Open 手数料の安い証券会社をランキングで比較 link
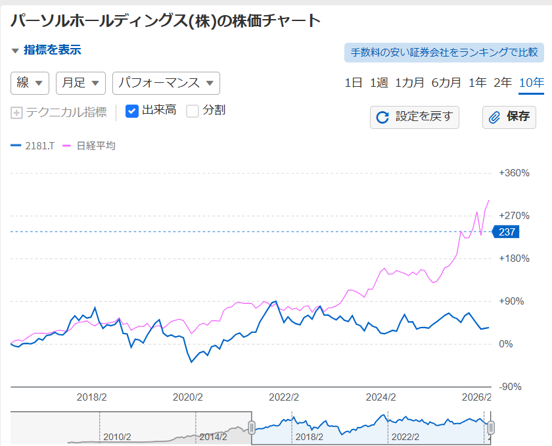Screen dimensions: 552x446 (444, 53)
